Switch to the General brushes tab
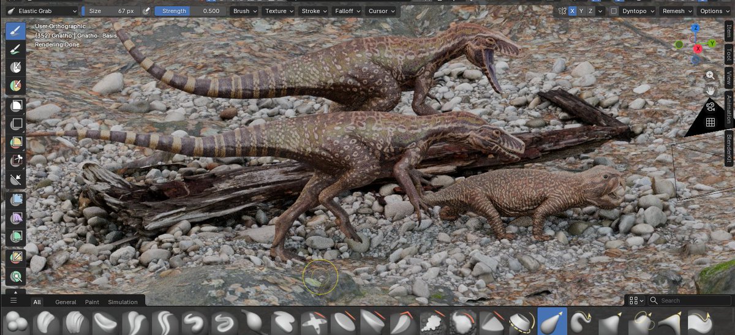 point(66,302)
